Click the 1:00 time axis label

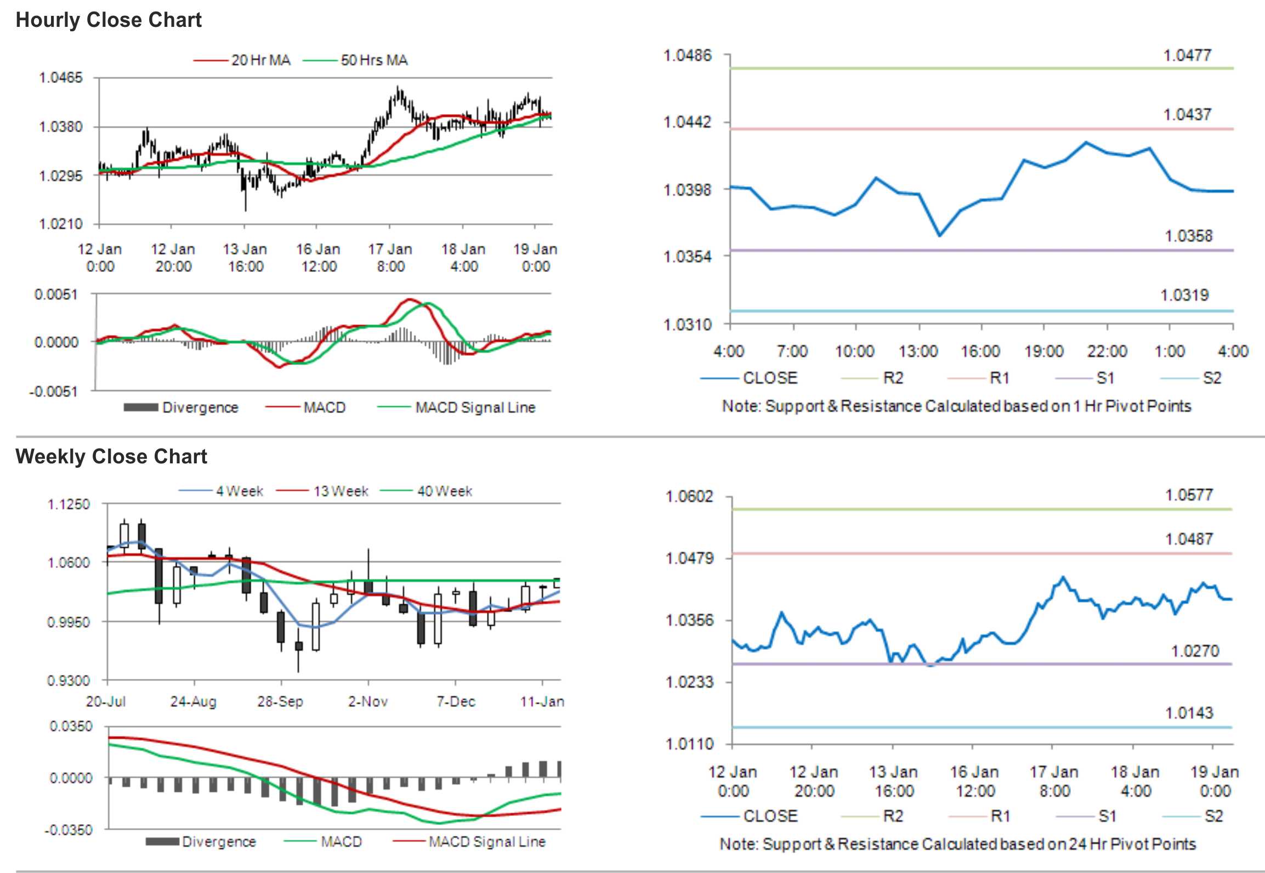[1170, 351]
